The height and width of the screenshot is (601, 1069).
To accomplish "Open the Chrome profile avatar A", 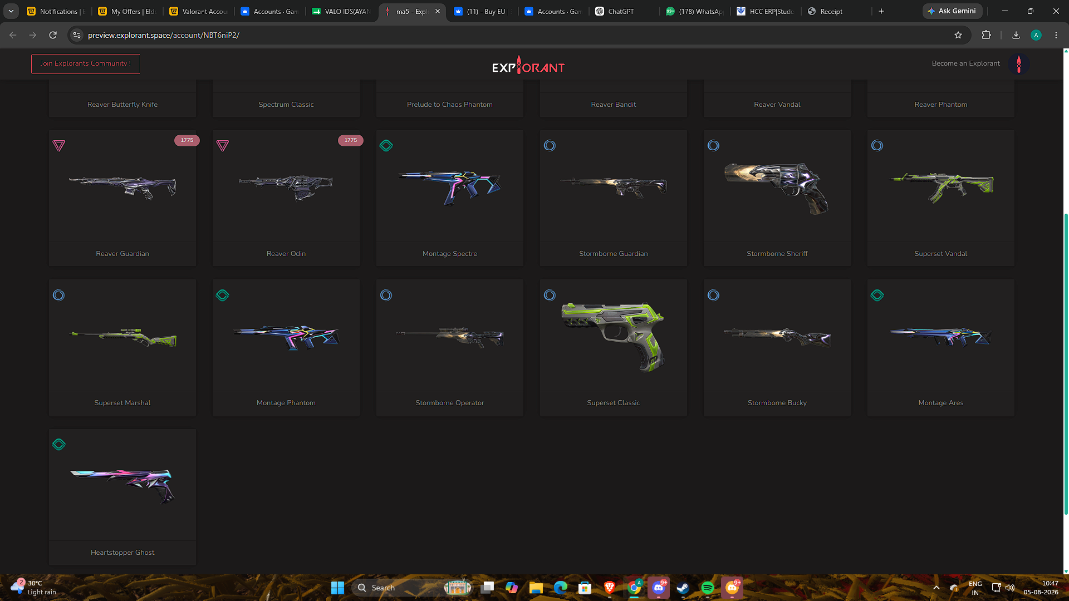I will pos(1036,35).
